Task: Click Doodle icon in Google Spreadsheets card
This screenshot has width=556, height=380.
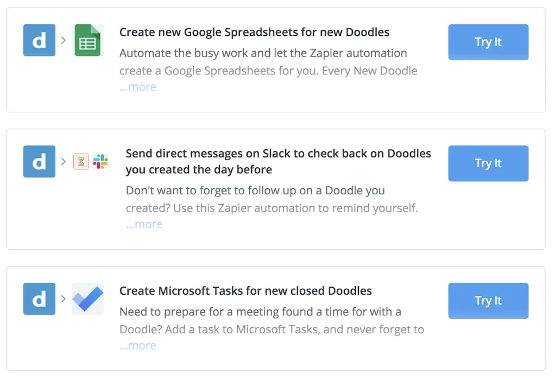Action: coord(39,40)
